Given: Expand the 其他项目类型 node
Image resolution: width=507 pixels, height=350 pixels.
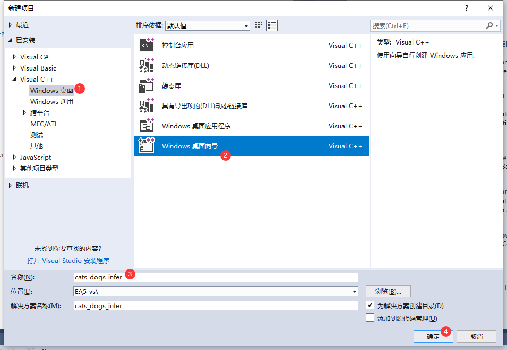Looking at the screenshot, I should 14,168.
